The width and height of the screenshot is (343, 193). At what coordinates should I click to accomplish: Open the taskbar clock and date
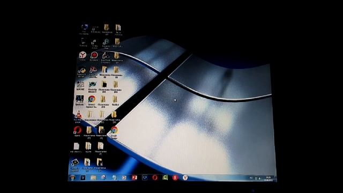point(268,179)
